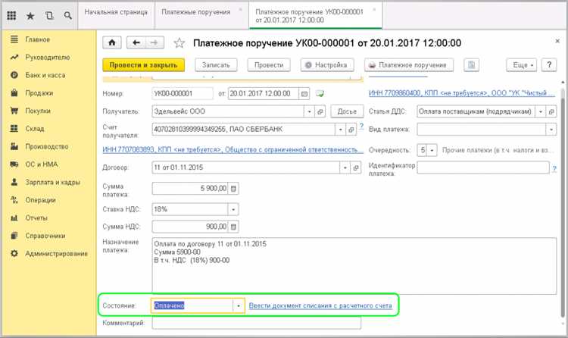Screen dimensions: 568x338
Task: Open the Досье button
Action: (347, 111)
